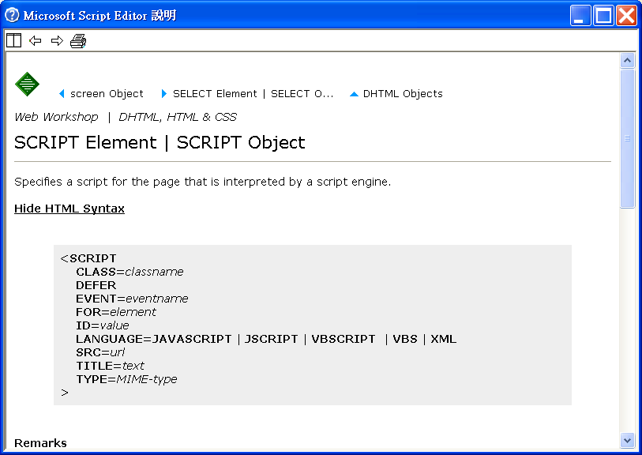
Task: Click the scrollbar up arrow button
Action: click(627, 61)
